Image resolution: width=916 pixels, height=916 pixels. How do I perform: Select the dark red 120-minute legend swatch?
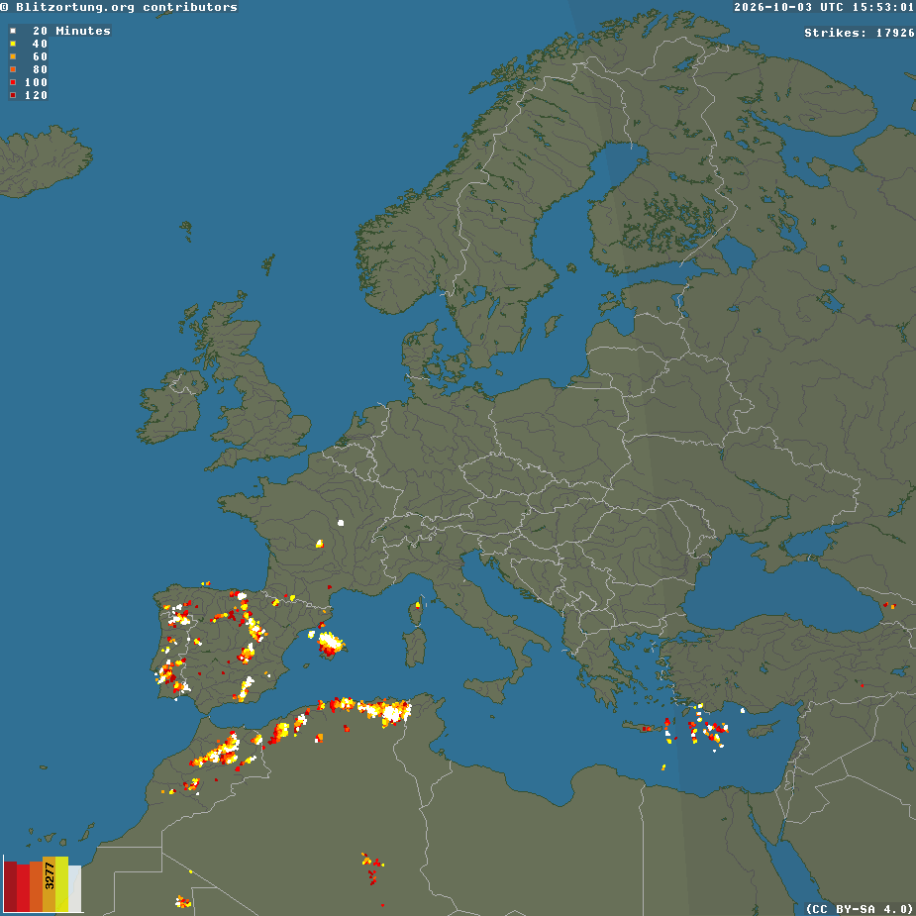[x=13, y=95]
